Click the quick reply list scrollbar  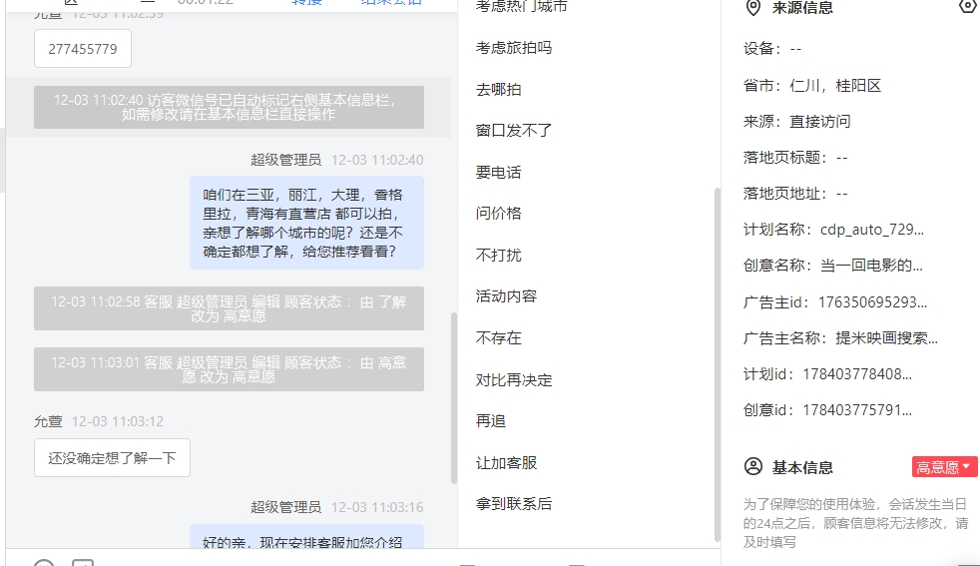(717, 365)
